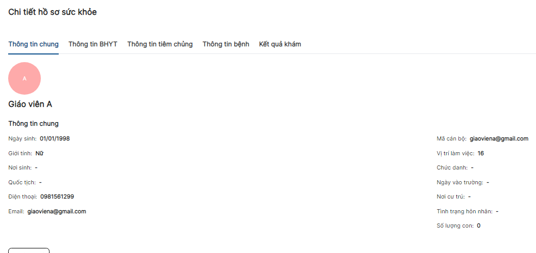Click the Email value giaoviena@gmail.com
Image resolution: width=536 pixels, height=253 pixels.
[x=57, y=211]
